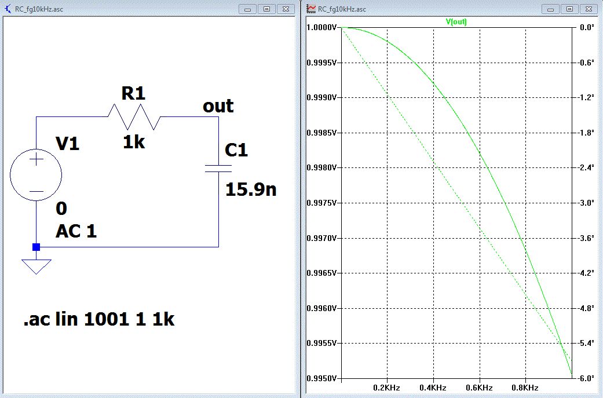The image size is (603, 398).
Task: Click the 15.9n capacitor value
Action: (251, 189)
